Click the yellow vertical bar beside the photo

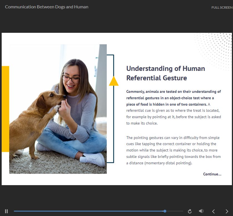(5, 109)
